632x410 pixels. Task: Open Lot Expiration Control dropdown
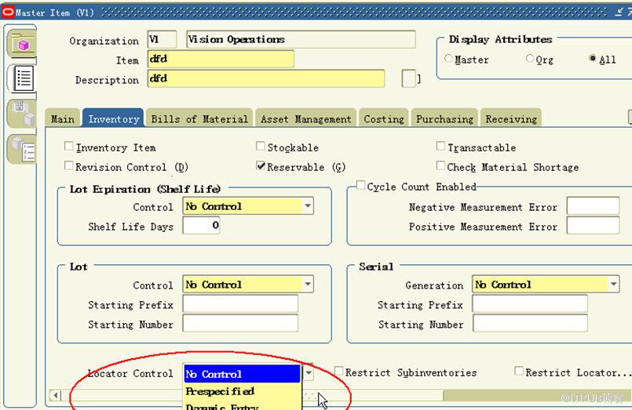[308, 206]
